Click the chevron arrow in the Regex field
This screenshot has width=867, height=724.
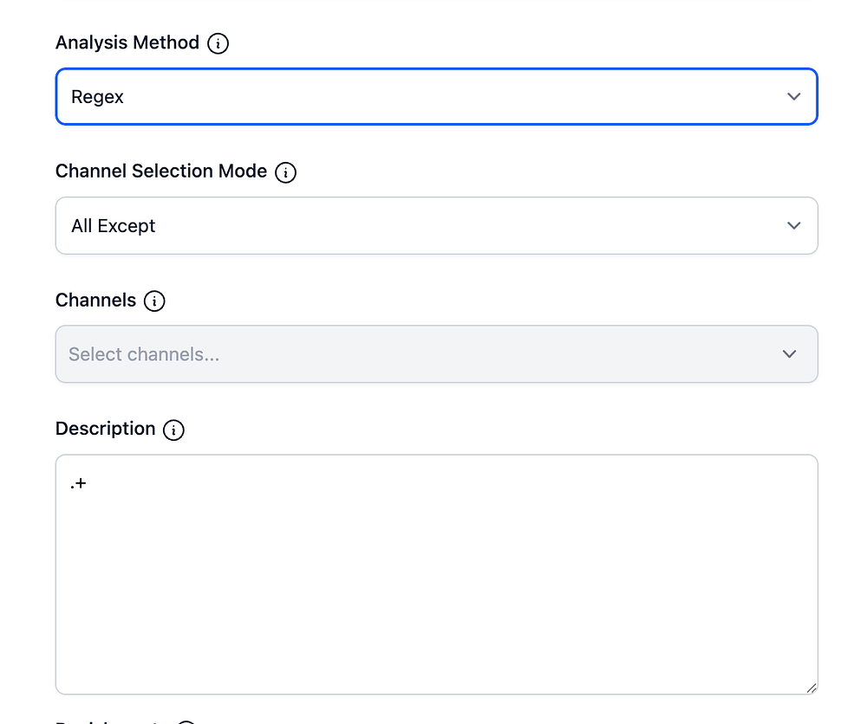793,97
